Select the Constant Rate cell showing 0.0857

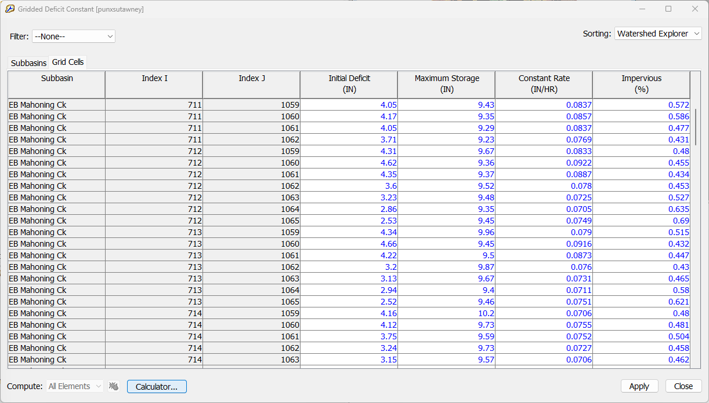pyautogui.click(x=544, y=116)
